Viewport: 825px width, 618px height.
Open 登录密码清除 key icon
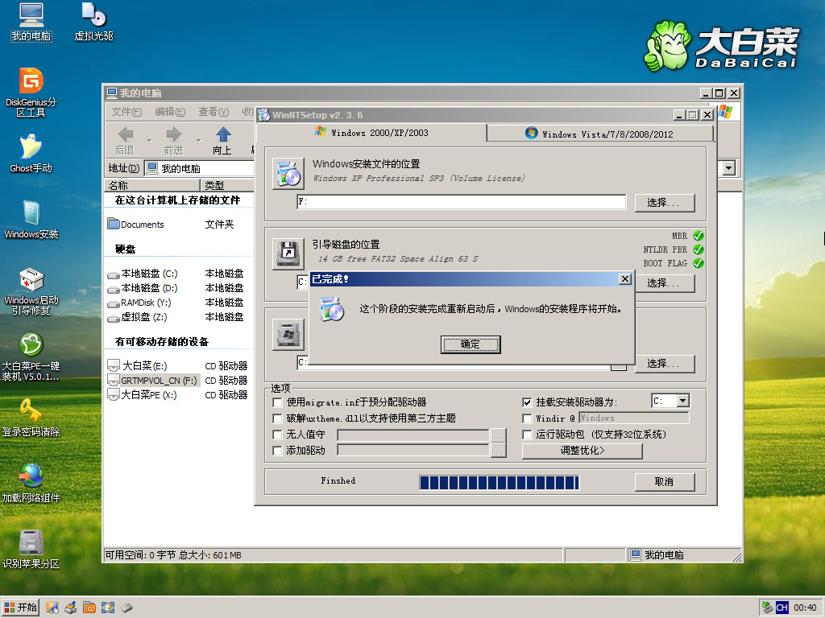(31, 411)
